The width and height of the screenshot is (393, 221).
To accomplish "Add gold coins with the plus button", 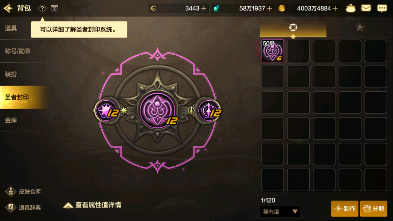I will (335, 8).
